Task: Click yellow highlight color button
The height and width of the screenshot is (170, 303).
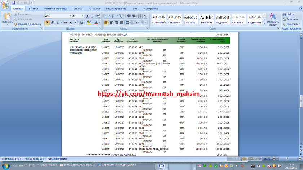Action: point(88,23)
